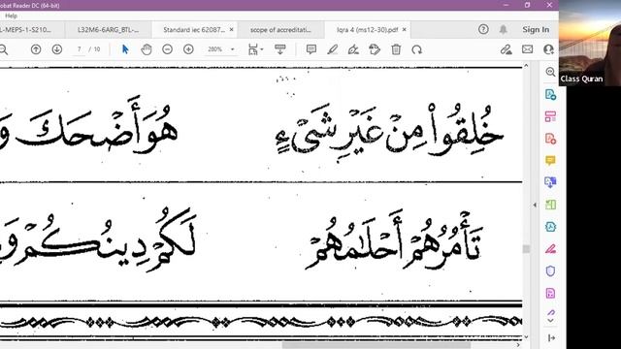The width and height of the screenshot is (621, 349).
Task: Collapse the right tools pane arrow
Action: coord(535,205)
